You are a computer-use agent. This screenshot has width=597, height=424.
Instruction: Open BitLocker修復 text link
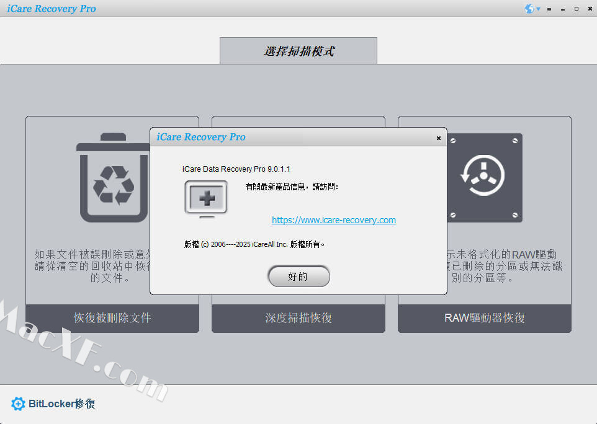62,404
